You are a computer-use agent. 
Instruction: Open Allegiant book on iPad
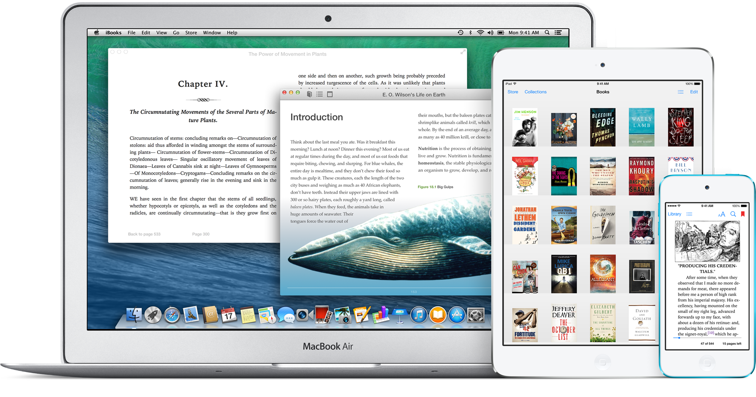(603, 274)
